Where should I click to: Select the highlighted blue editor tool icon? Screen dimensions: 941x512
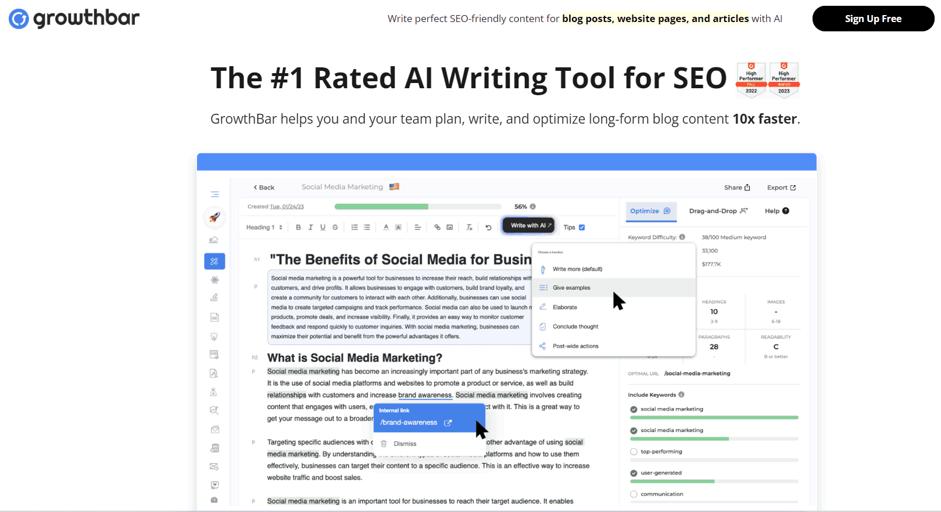tap(214, 261)
